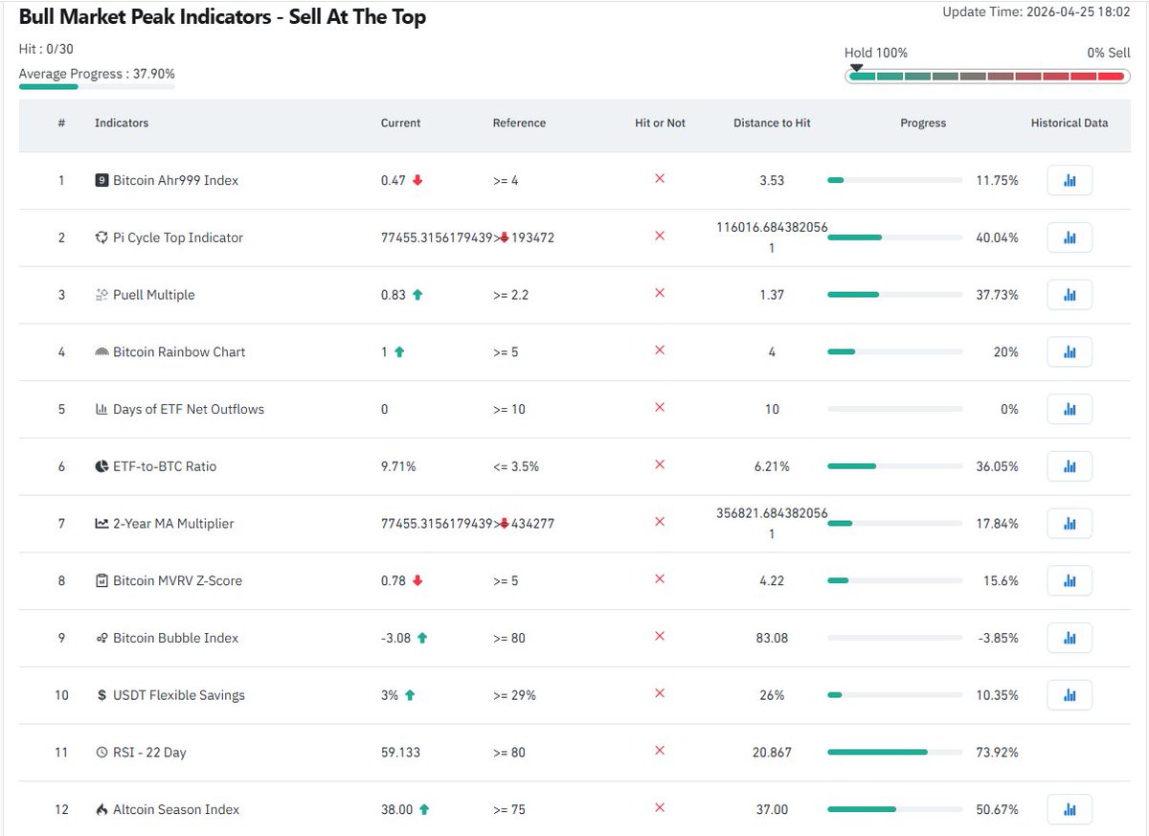
Task: Click the RSI - 22 Day clock icon
Action: (101, 753)
